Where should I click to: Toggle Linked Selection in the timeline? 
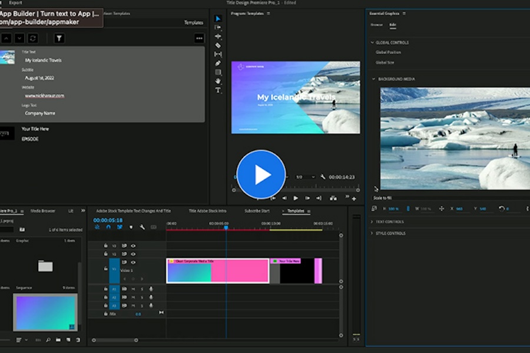coord(120,227)
